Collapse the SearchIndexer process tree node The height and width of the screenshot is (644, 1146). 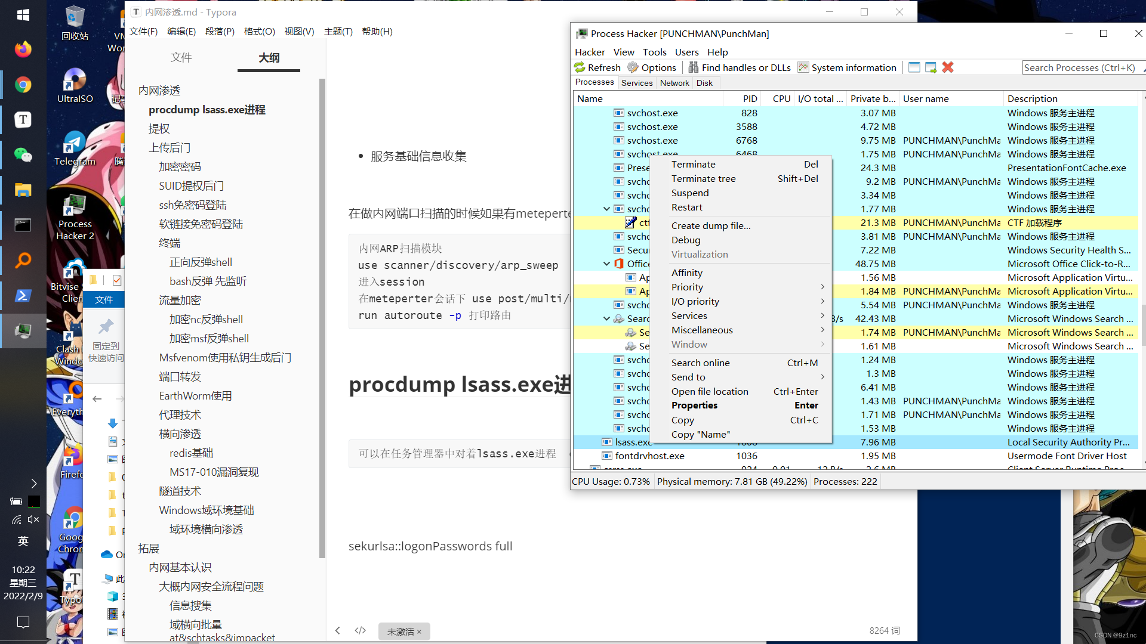[x=606, y=318]
